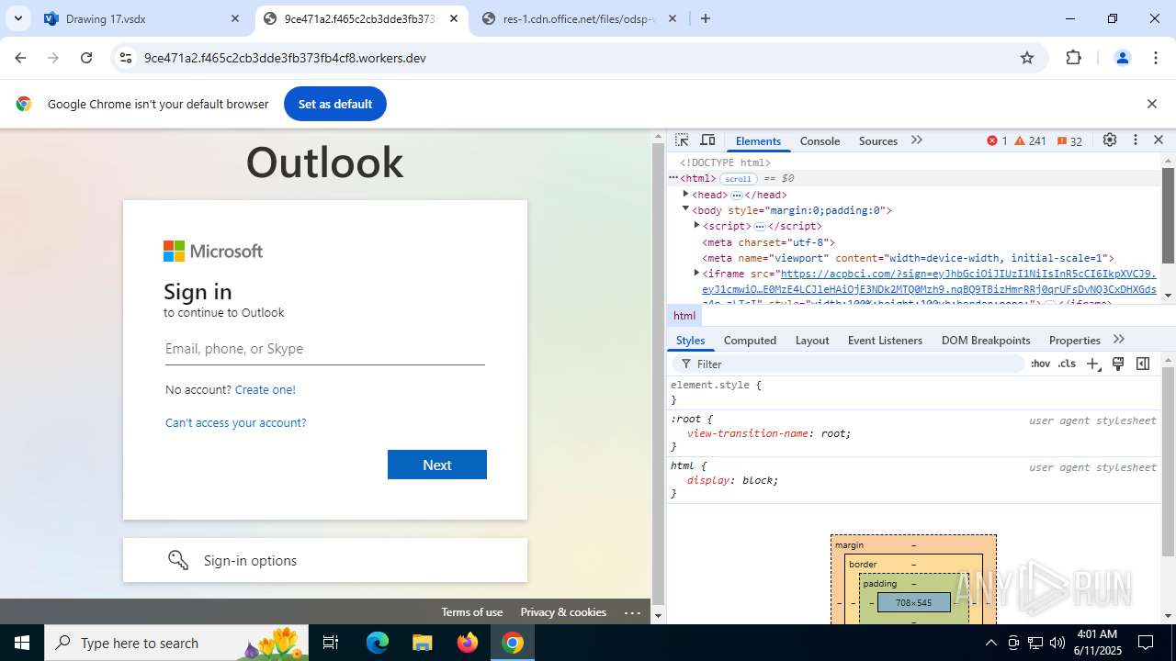
Task: Open the DOM Breakpoints tab
Action: coord(986,340)
